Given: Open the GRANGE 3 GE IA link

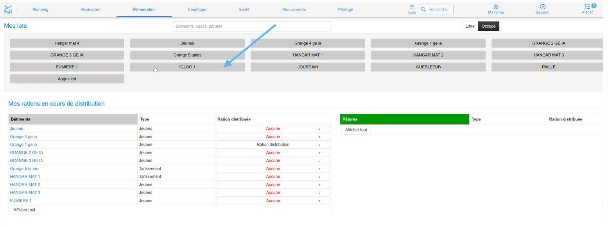Looking at the screenshot, I should click(x=26, y=161).
